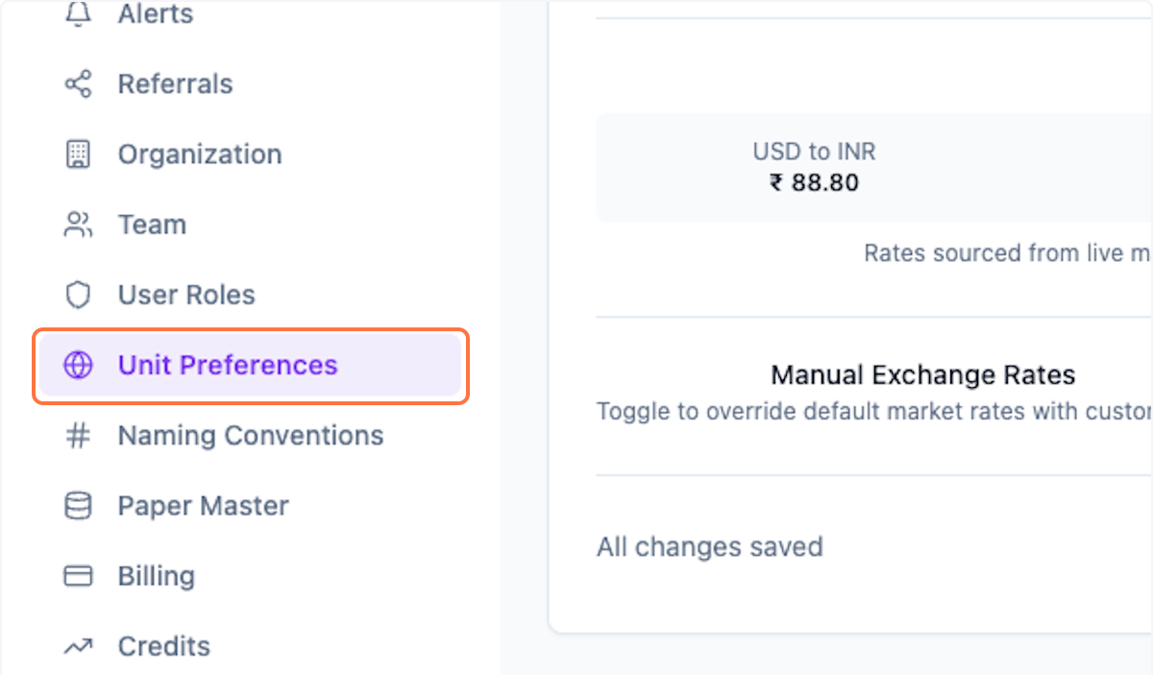Click the share icon beside Referrals
Image resolution: width=1153 pixels, height=675 pixels.
click(78, 84)
